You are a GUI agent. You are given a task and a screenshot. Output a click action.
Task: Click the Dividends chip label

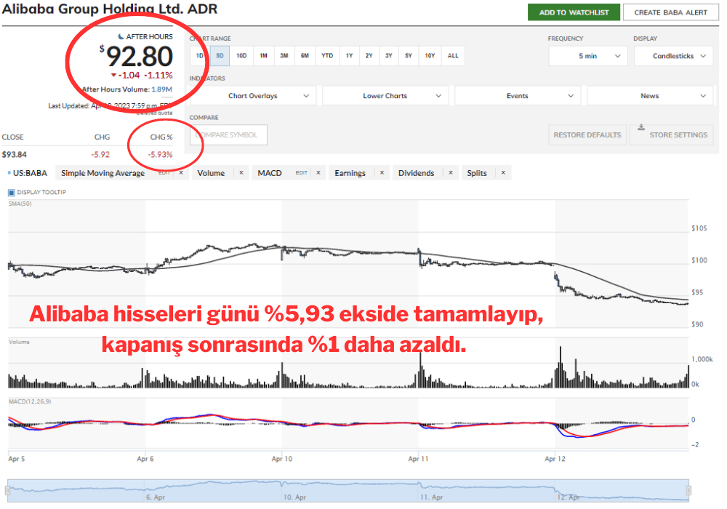[417, 173]
